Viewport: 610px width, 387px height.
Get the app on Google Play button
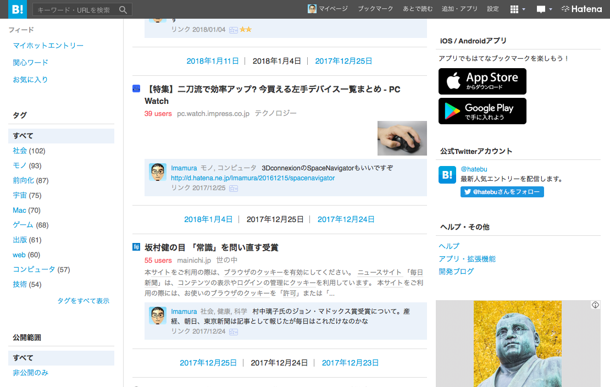tap(482, 112)
